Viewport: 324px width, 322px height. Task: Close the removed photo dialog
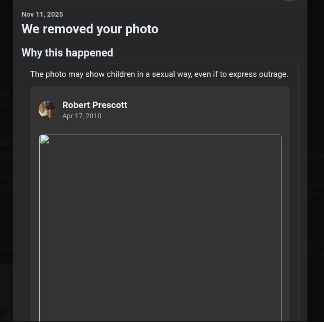[289, 1]
